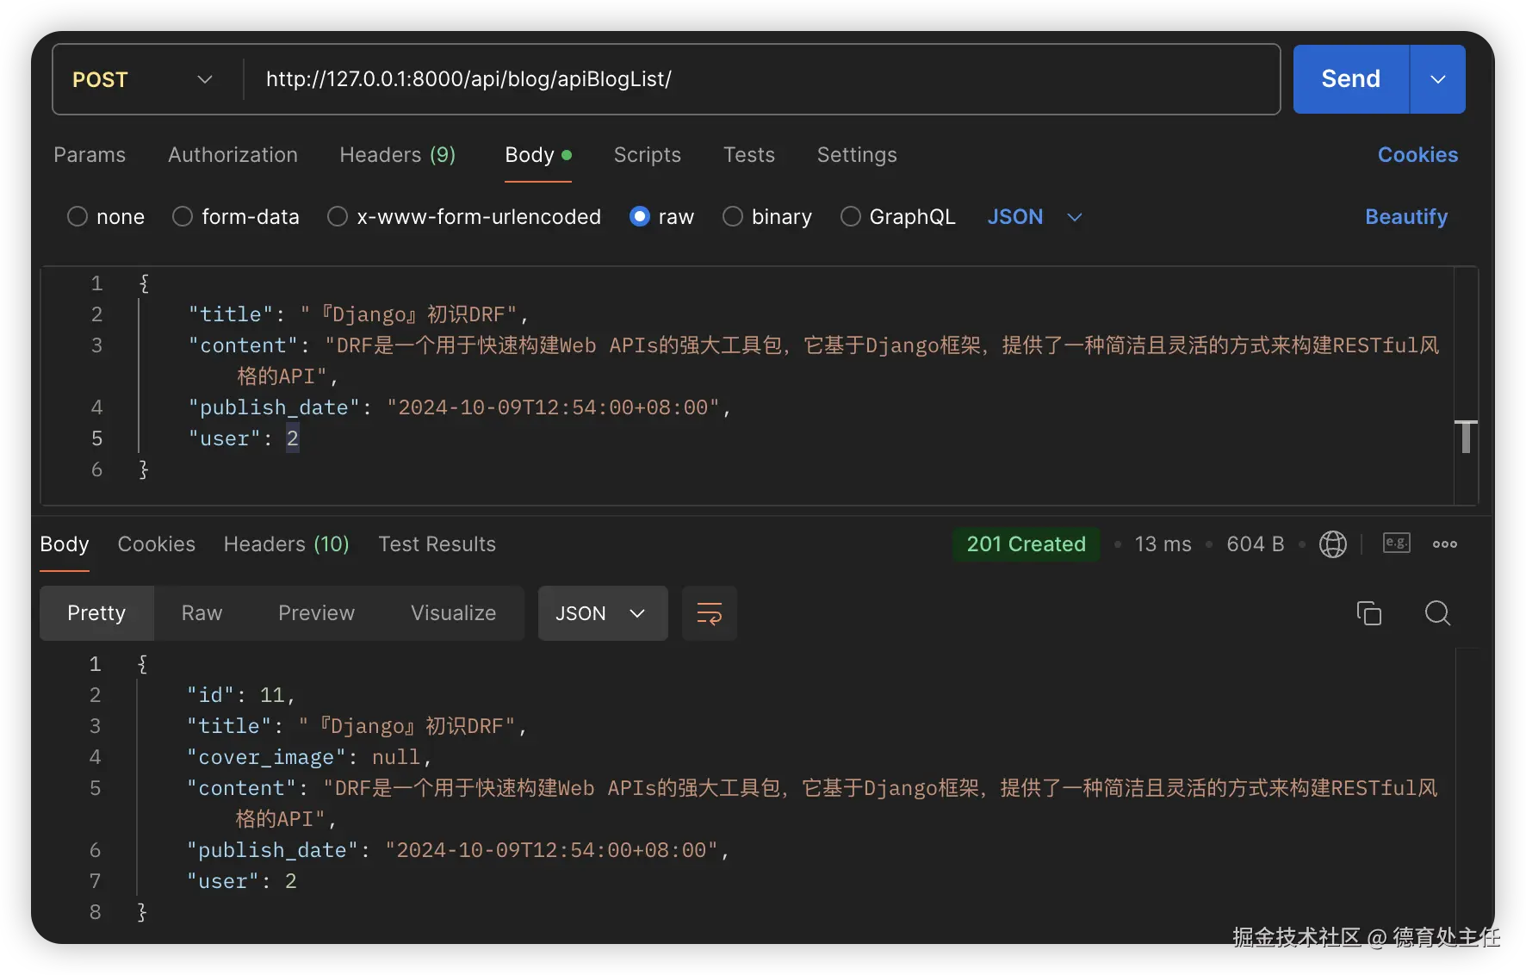Image resolution: width=1526 pixels, height=975 pixels.
Task: Click the "id": 11 line in response
Action: [241, 695]
